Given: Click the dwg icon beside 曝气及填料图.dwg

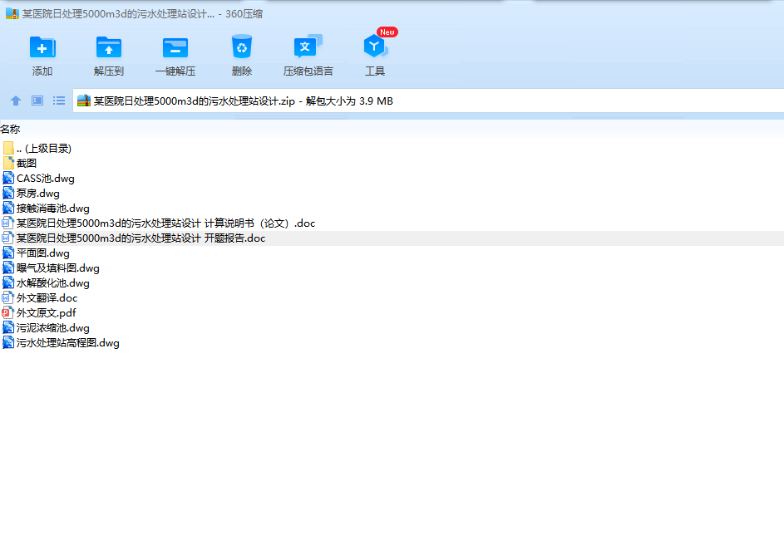Looking at the screenshot, I should point(8,267).
